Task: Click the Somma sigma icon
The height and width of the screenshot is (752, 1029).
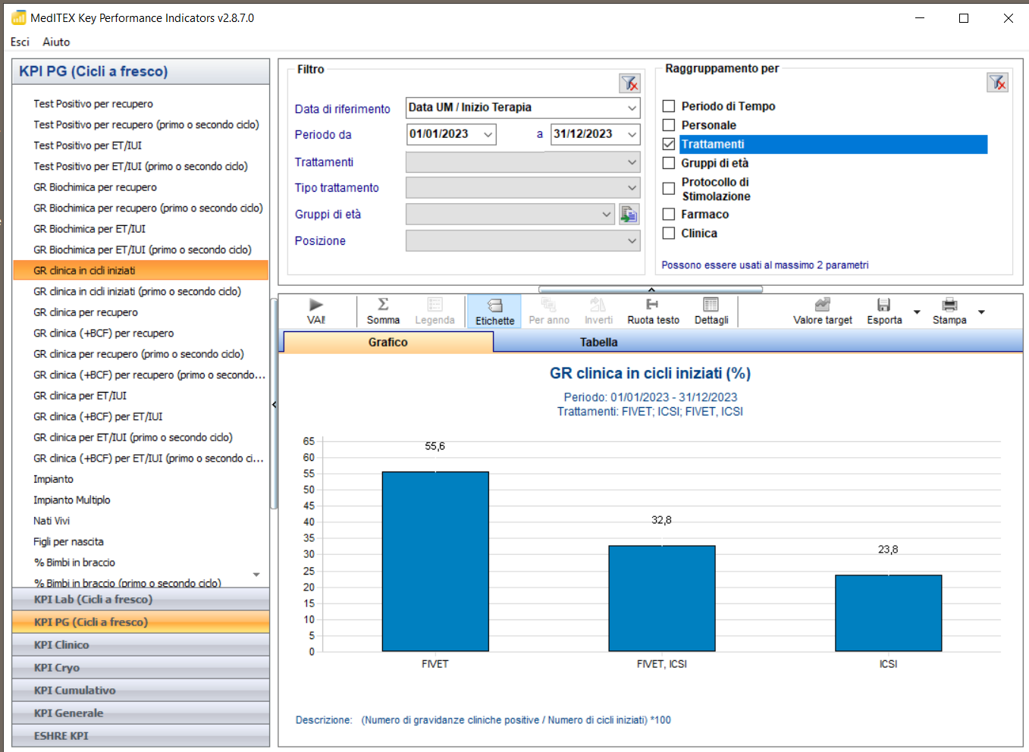Action: tap(383, 305)
